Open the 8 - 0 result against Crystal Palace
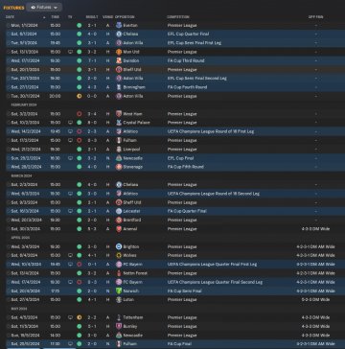Viewport: 345px width, 349px height. point(92,123)
